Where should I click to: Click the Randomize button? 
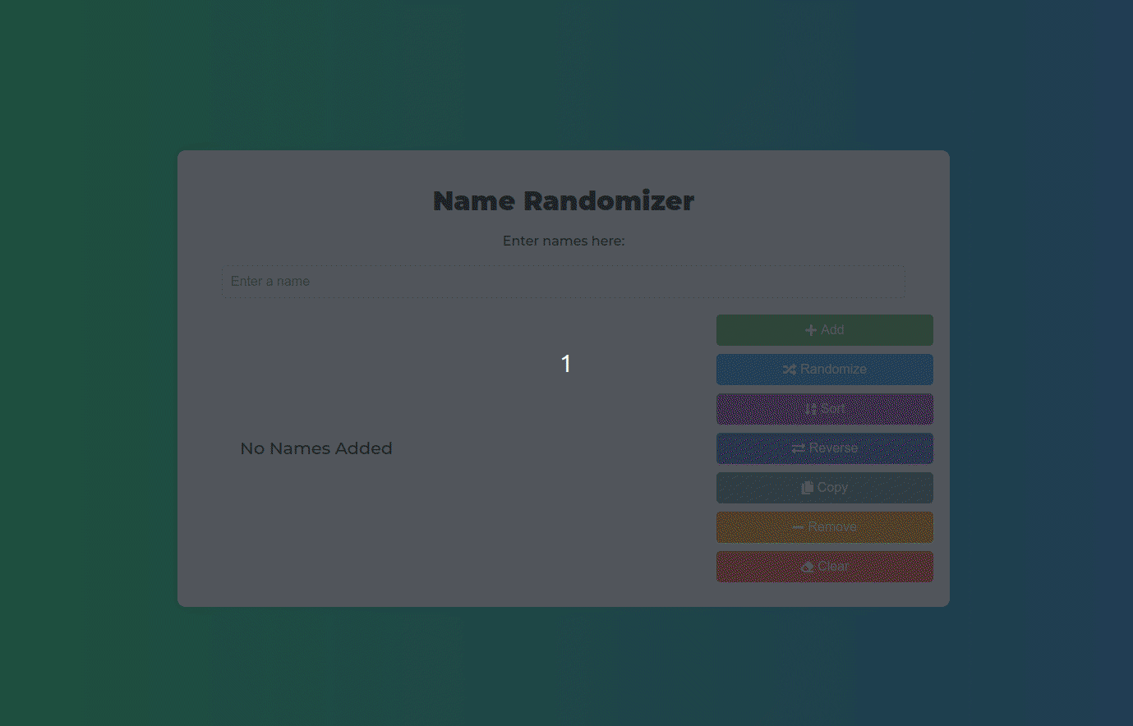pyautogui.click(x=824, y=370)
